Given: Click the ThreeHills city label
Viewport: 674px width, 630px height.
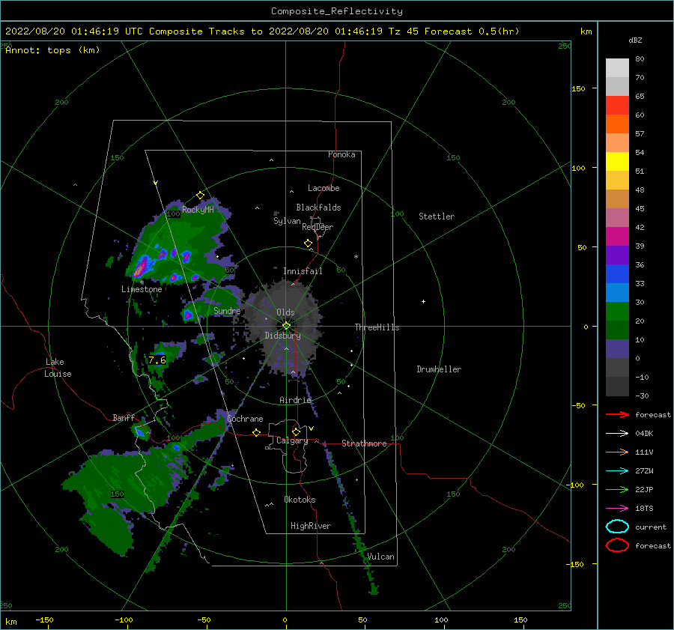Looking at the screenshot, I should point(377,327).
